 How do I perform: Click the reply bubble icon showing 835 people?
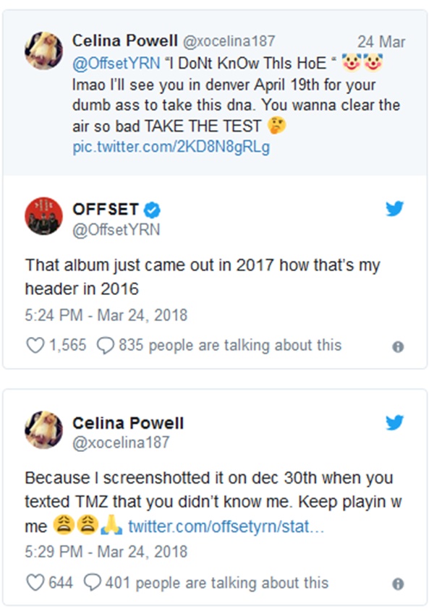105,346
